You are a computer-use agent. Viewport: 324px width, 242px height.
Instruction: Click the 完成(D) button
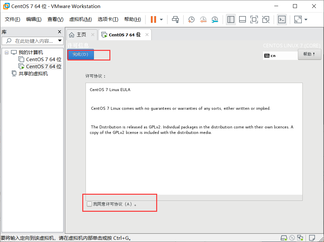(80, 54)
